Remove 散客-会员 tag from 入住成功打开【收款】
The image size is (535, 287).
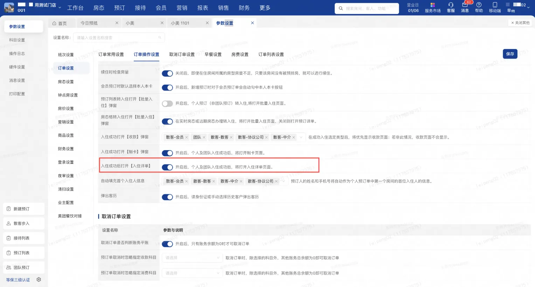pos(187,138)
